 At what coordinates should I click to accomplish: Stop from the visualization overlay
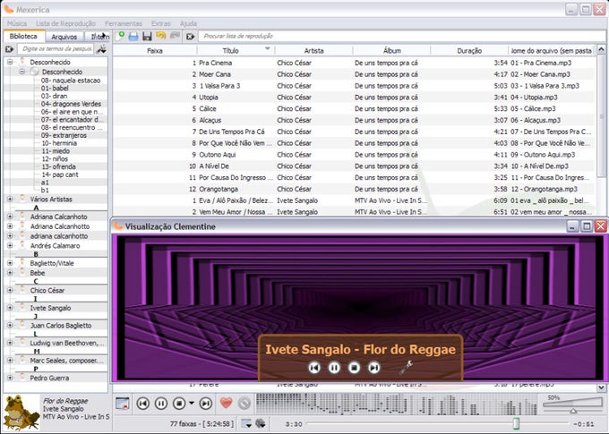pyautogui.click(x=354, y=367)
